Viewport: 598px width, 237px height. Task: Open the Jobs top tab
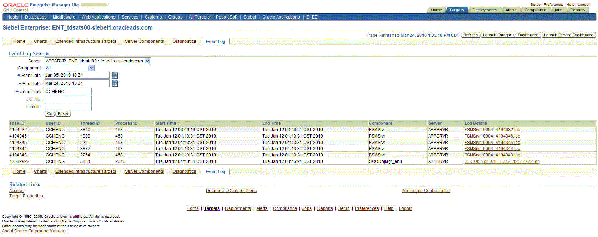(558, 10)
